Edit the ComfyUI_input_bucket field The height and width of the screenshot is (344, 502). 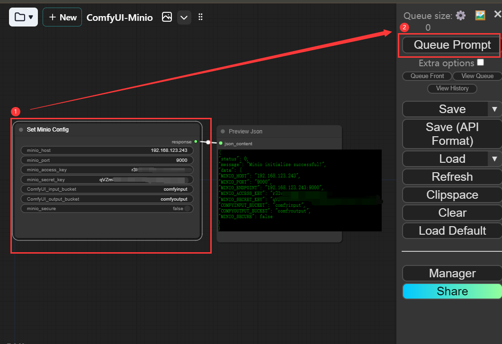[107, 189]
